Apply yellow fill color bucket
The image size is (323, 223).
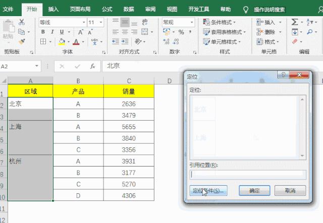[x=62, y=41]
